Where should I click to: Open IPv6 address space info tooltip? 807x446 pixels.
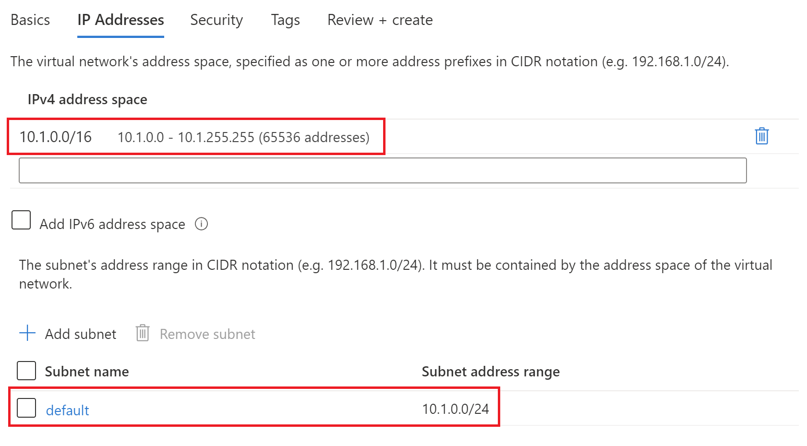point(202,224)
